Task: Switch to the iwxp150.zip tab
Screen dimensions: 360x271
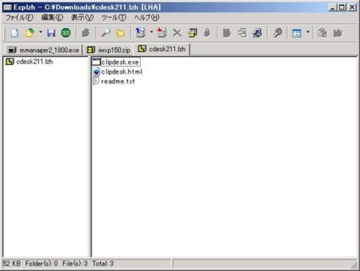Action: [109, 50]
